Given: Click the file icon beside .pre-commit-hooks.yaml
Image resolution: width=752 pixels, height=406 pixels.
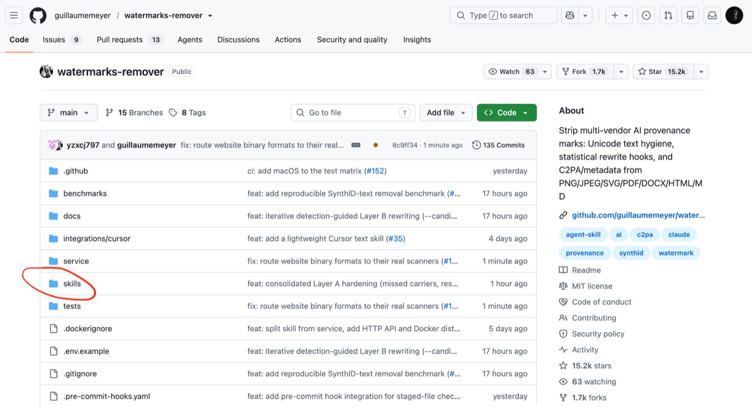Looking at the screenshot, I should click(53, 396).
